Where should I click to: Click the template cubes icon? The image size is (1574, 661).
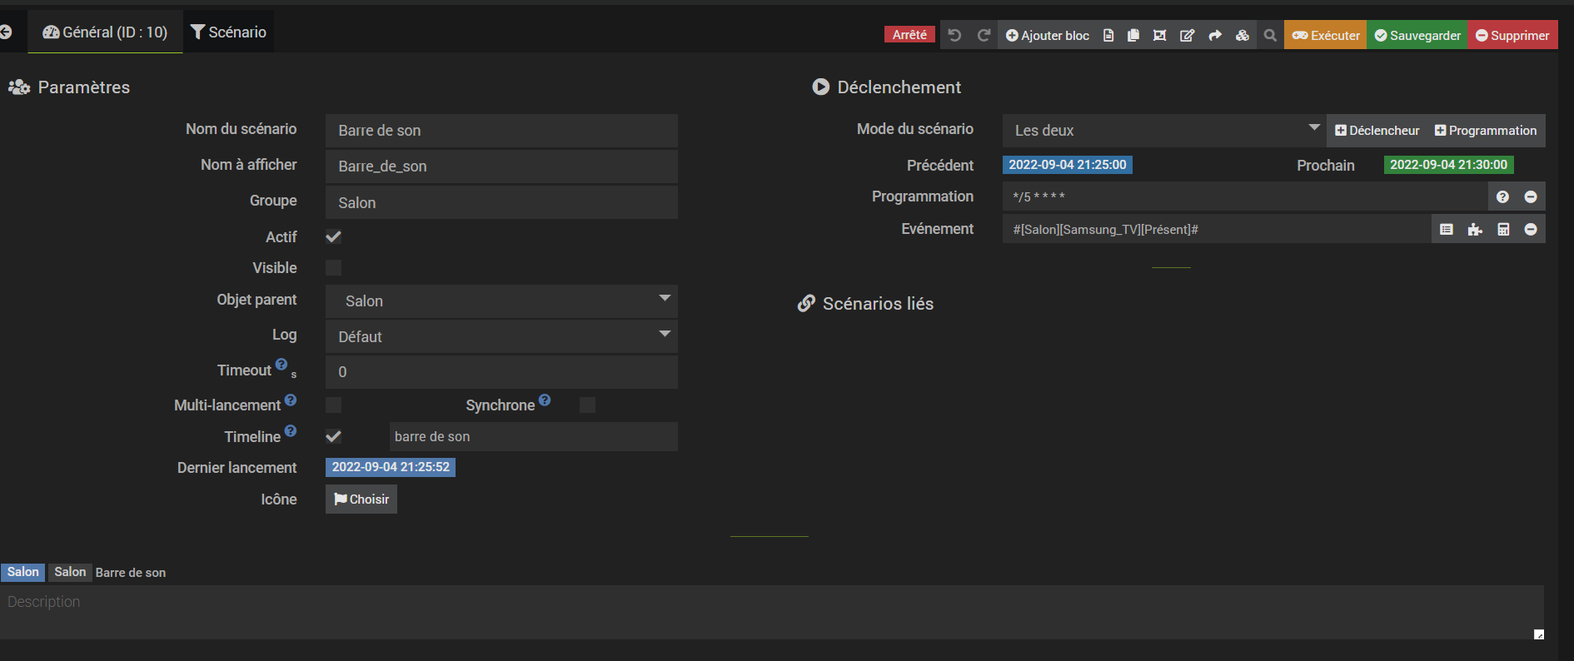(x=1243, y=35)
